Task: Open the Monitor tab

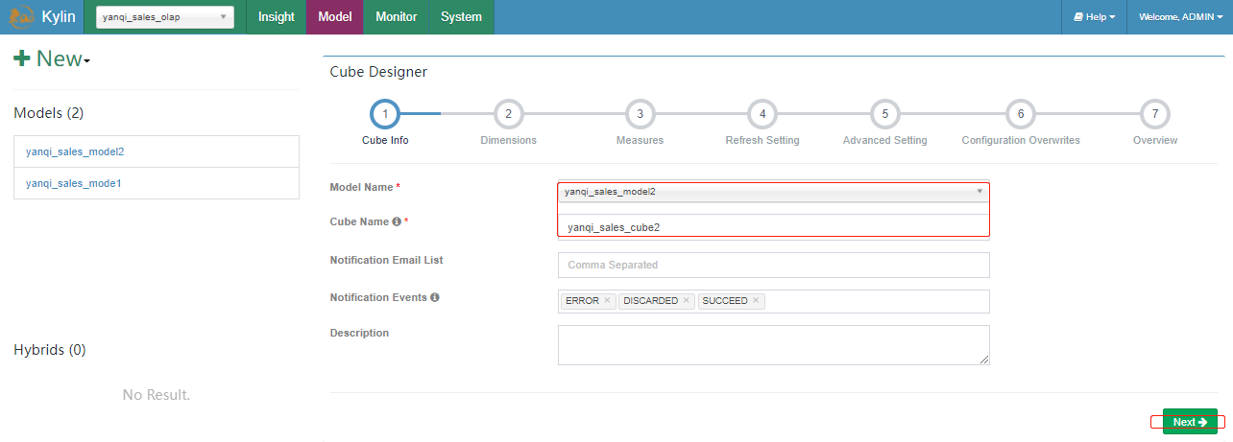Action: pyautogui.click(x=397, y=17)
